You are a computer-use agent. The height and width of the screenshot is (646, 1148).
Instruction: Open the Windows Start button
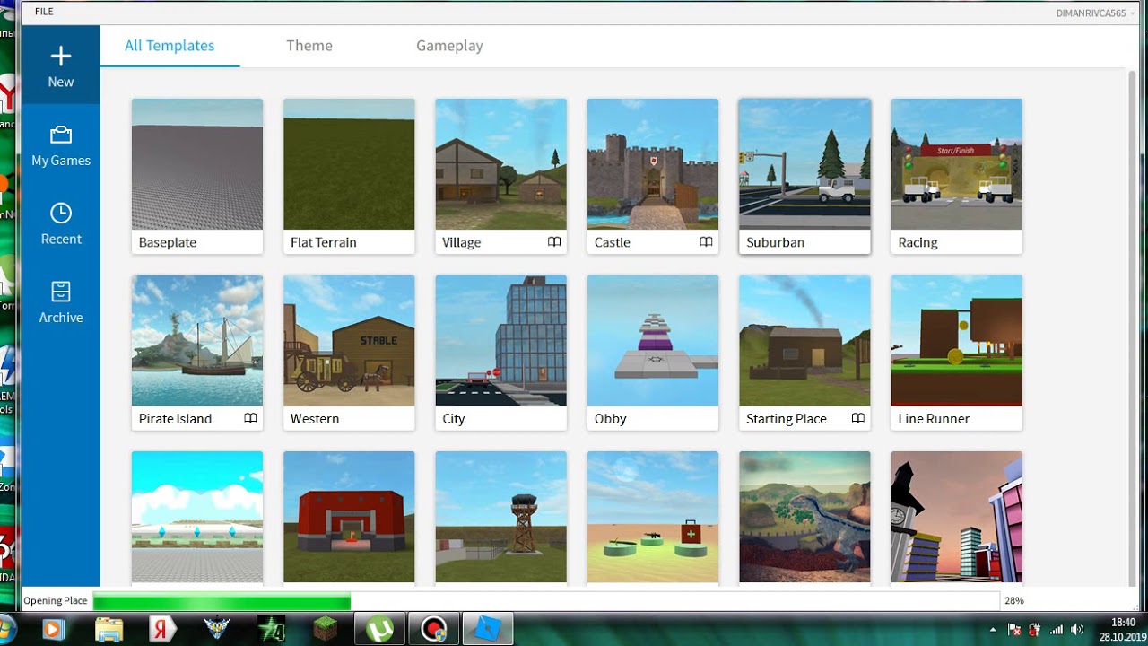point(7,629)
